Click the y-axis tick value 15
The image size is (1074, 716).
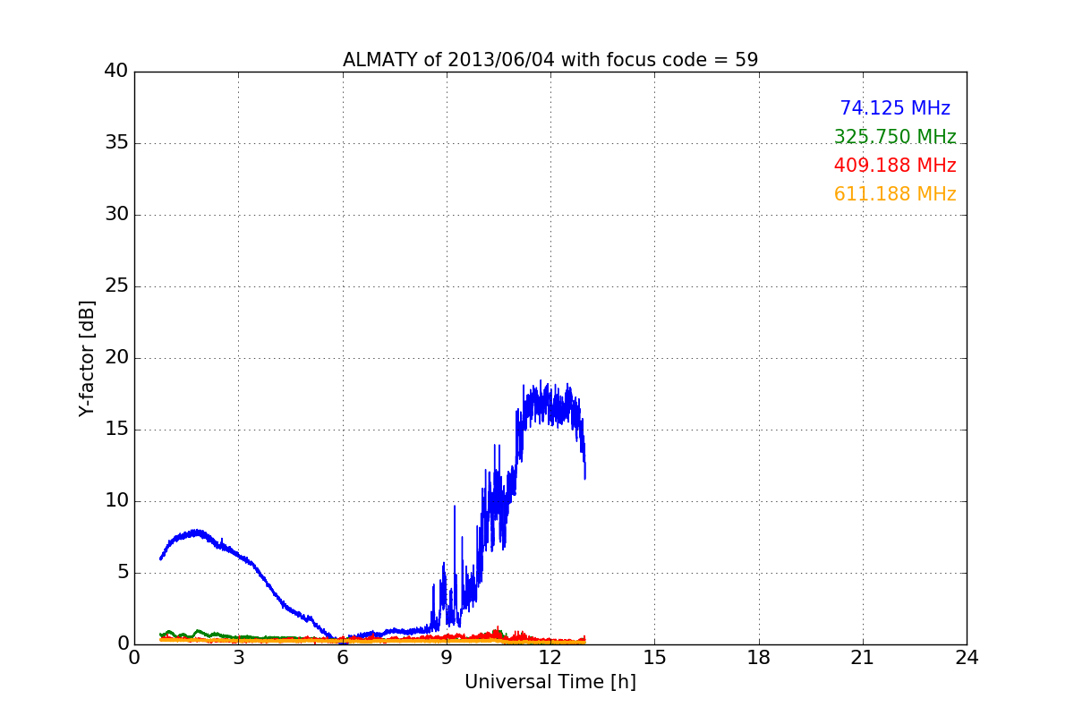tap(115, 430)
